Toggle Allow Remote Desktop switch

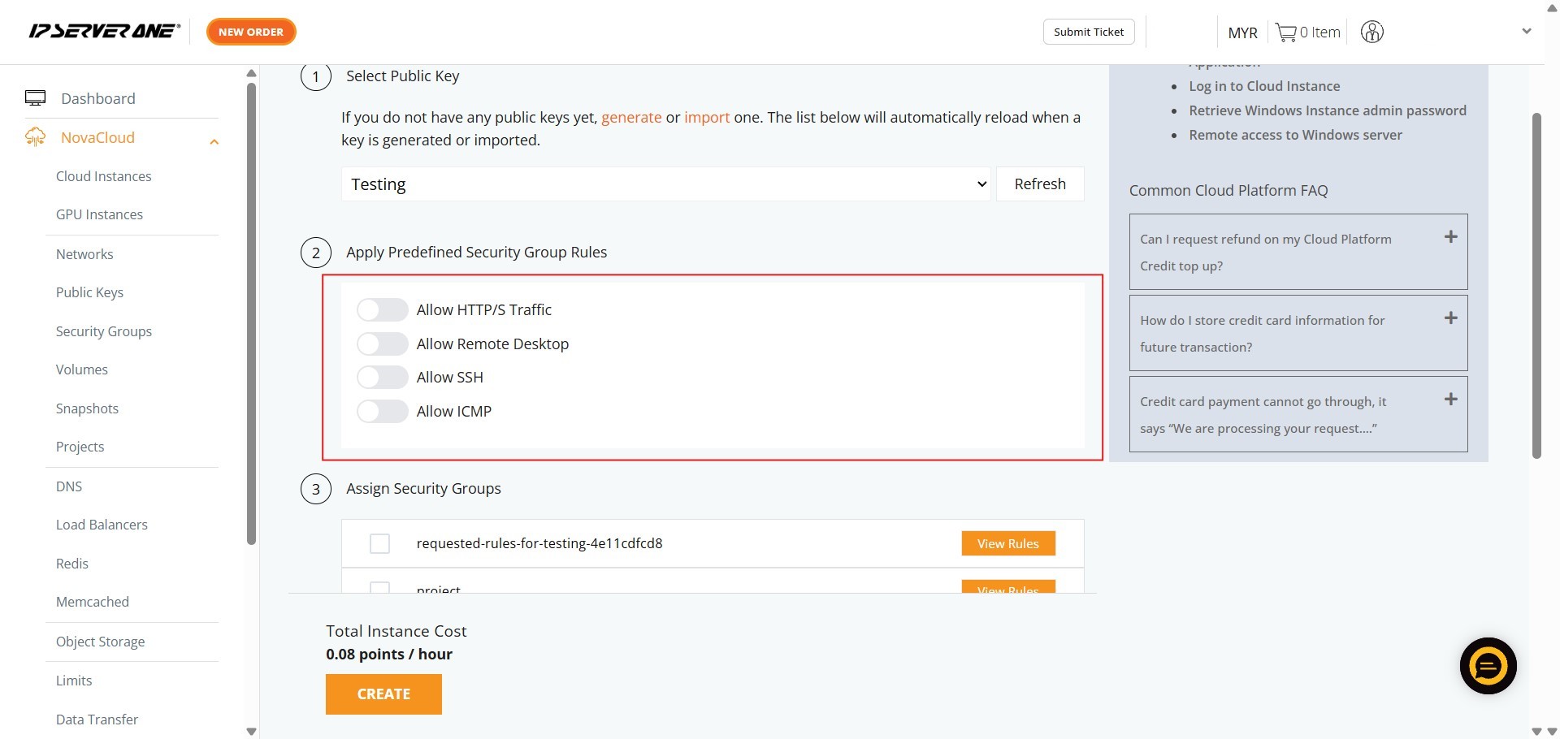(x=382, y=344)
